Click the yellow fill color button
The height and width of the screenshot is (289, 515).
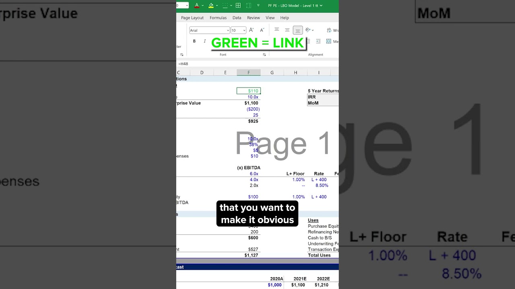pos(211,6)
